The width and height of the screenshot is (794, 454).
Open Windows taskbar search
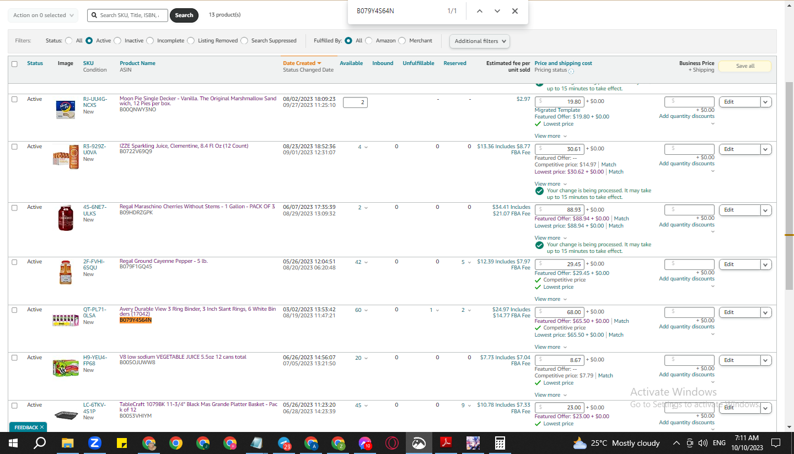(40, 443)
